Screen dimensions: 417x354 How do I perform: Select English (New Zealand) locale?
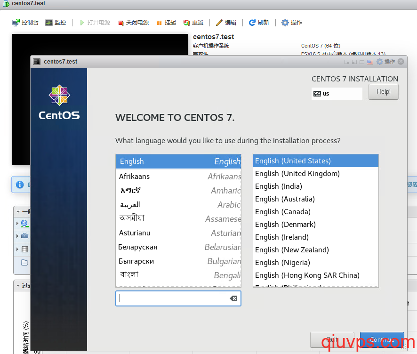tap(316, 250)
